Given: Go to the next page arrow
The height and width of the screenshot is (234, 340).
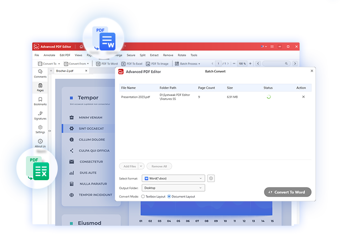Looking at the screenshot, I should (x=228, y=64).
